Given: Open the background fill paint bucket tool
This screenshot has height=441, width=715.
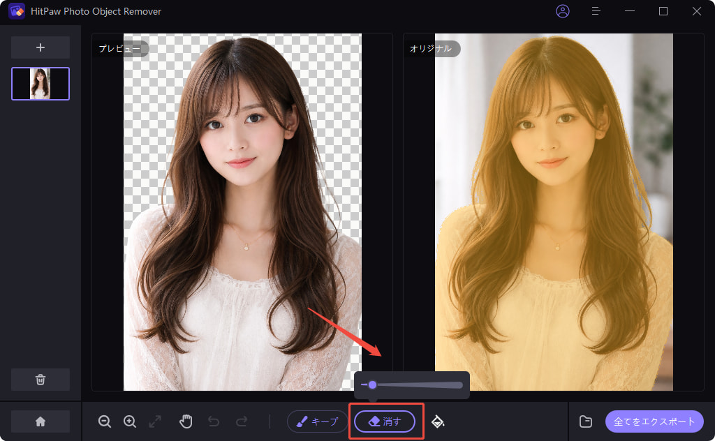Looking at the screenshot, I should tap(438, 421).
